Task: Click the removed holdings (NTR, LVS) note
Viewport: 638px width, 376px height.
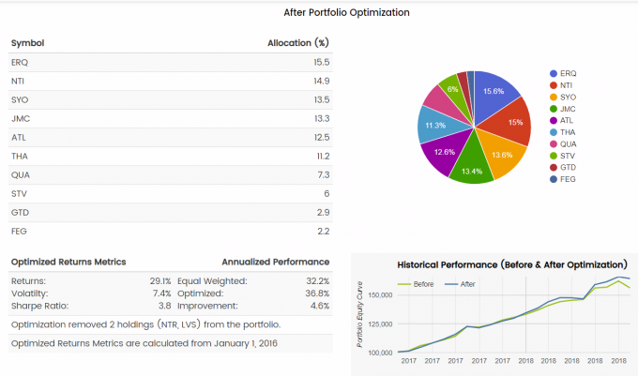Action: (145, 324)
